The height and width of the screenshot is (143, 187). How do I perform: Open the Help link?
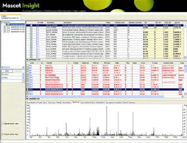[x=75, y=11]
